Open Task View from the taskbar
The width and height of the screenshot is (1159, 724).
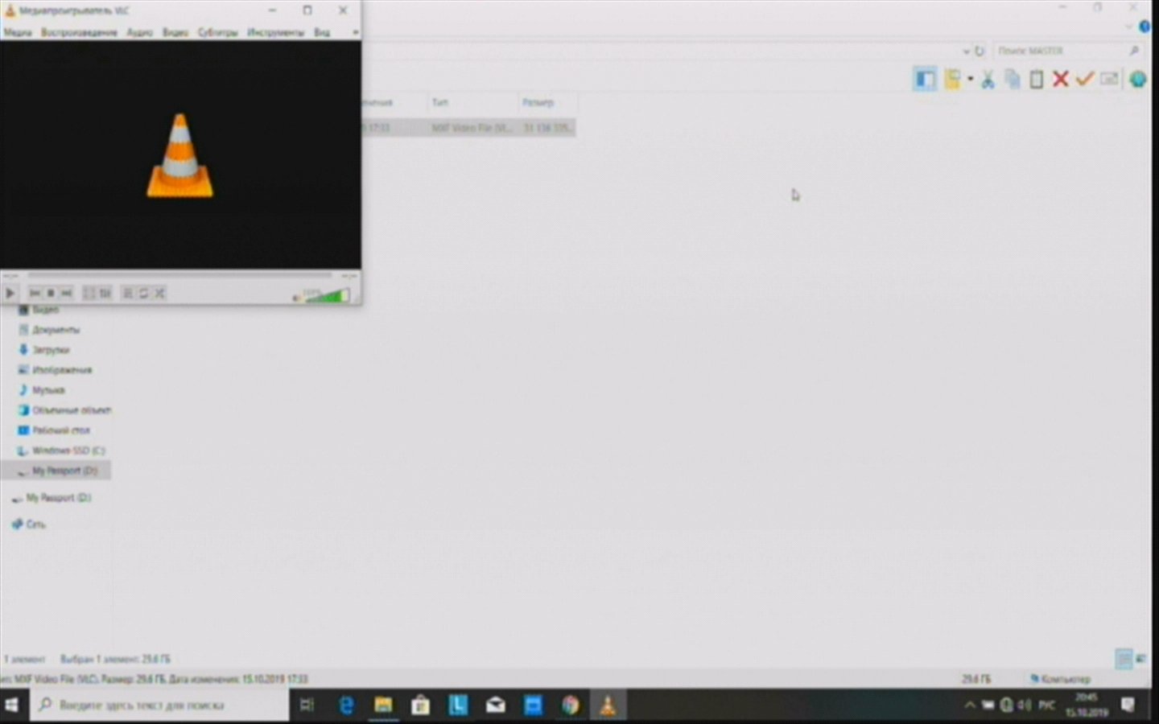[307, 705]
